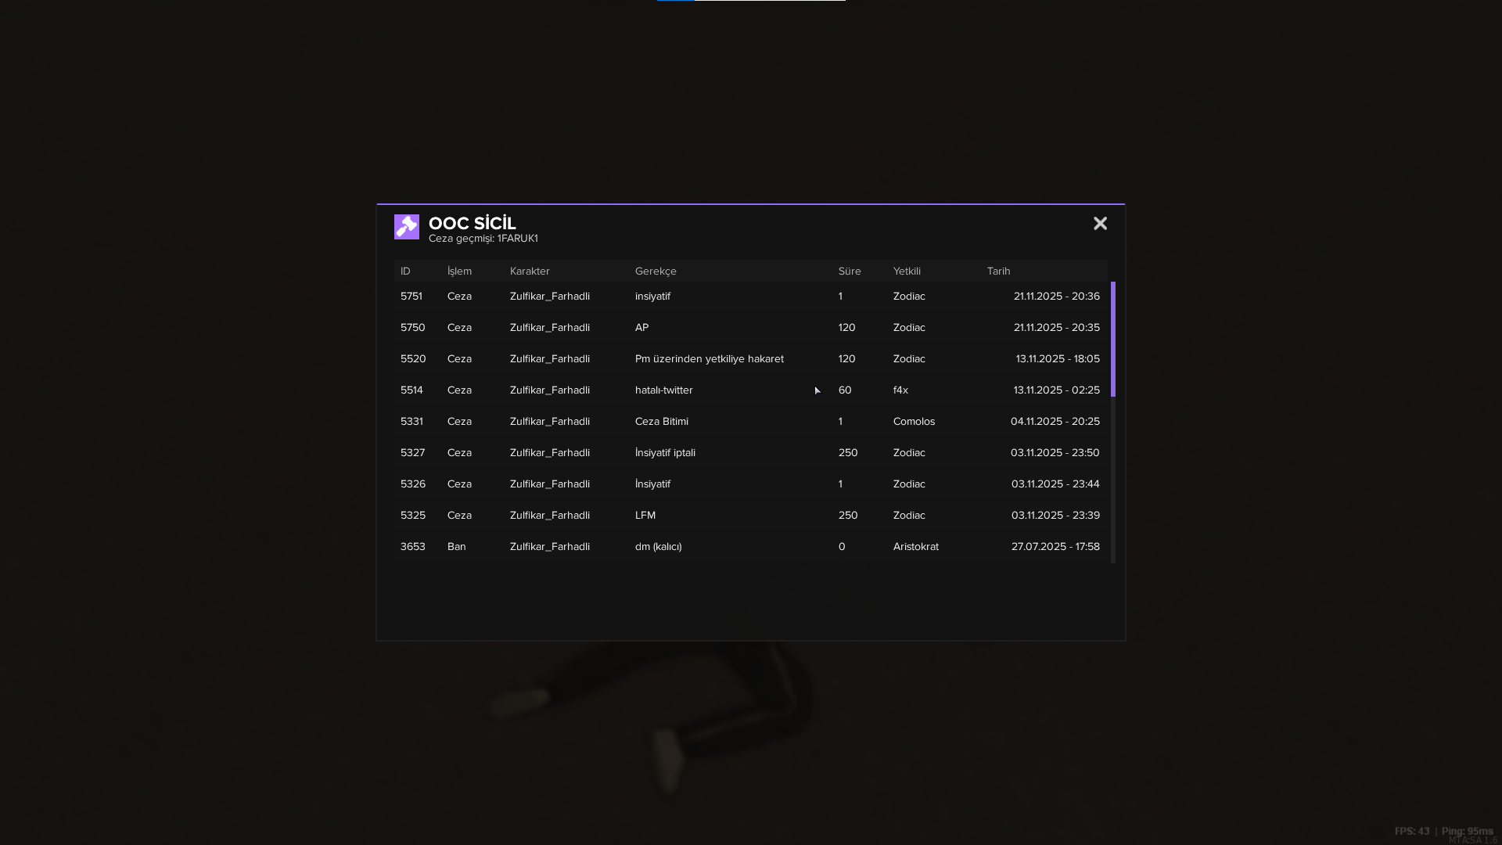
Task: Click the 'Ceza geçmişi: 1FARUK1' subtitle
Action: tap(483, 239)
